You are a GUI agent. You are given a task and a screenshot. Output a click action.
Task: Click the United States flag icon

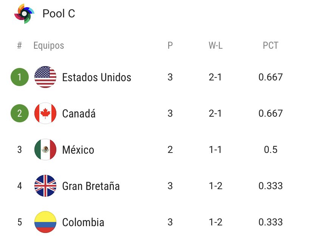tap(45, 77)
